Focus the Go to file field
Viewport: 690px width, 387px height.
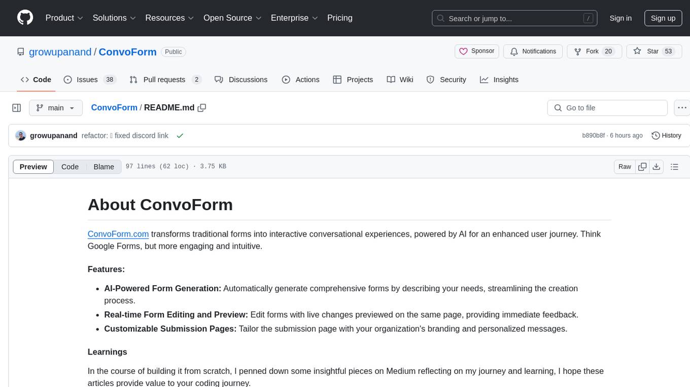coord(607,108)
